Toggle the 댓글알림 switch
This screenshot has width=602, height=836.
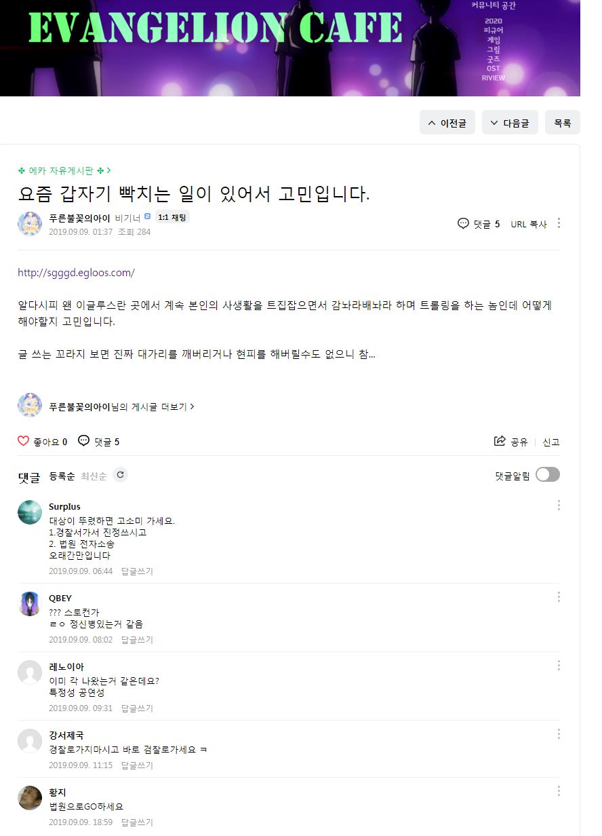pyautogui.click(x=547, y=474)
